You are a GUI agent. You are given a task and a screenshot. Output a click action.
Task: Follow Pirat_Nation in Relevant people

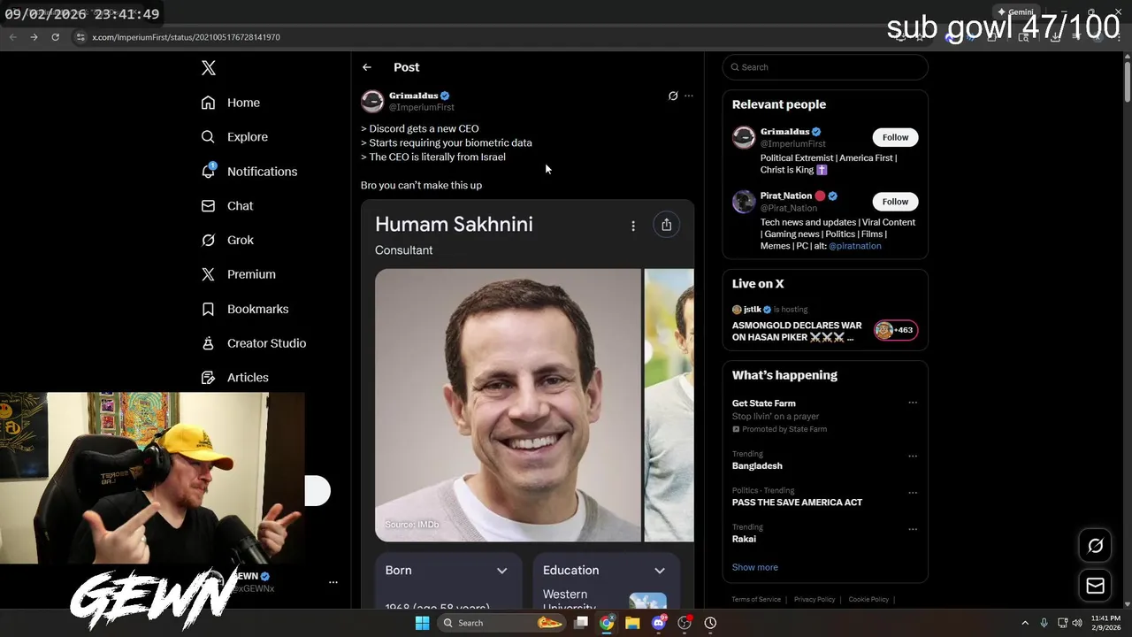[x=895, y=202]
